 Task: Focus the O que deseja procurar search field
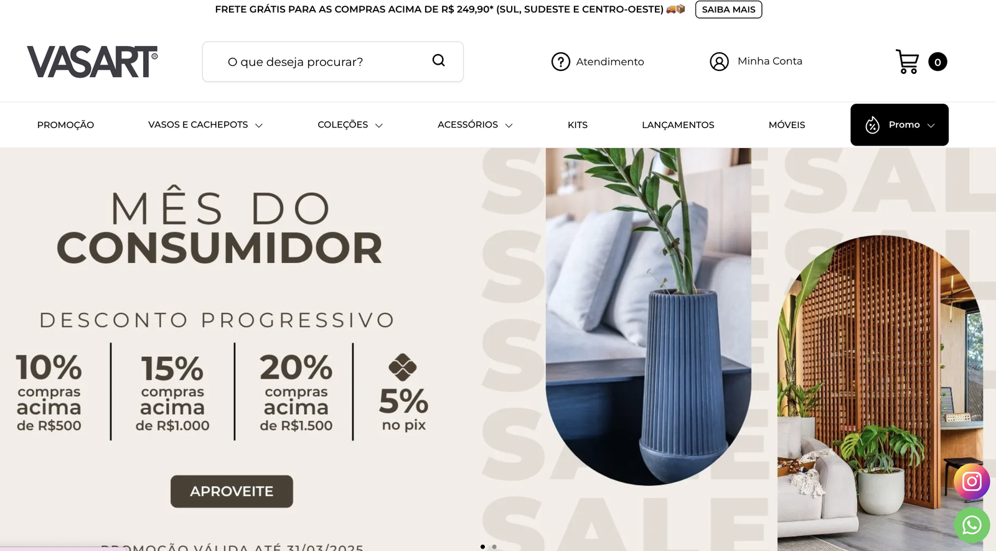click(x=332, y=62)
